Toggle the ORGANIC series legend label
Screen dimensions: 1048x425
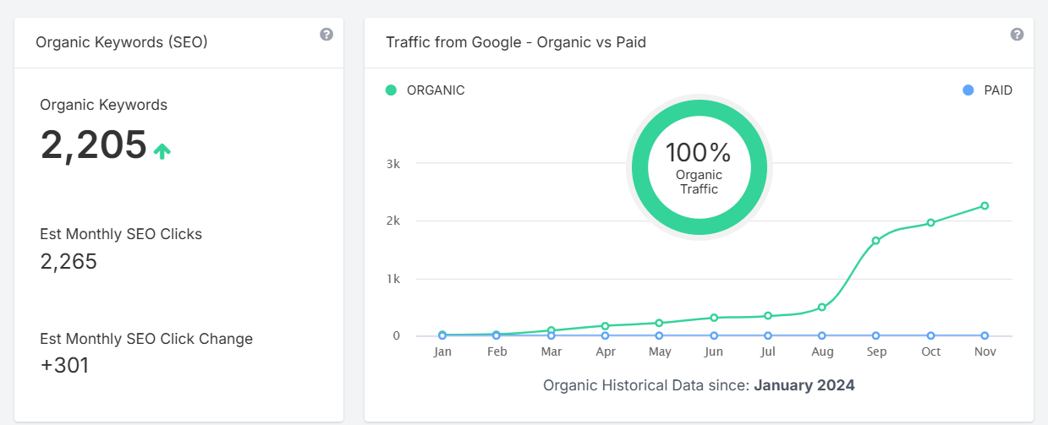436,90
